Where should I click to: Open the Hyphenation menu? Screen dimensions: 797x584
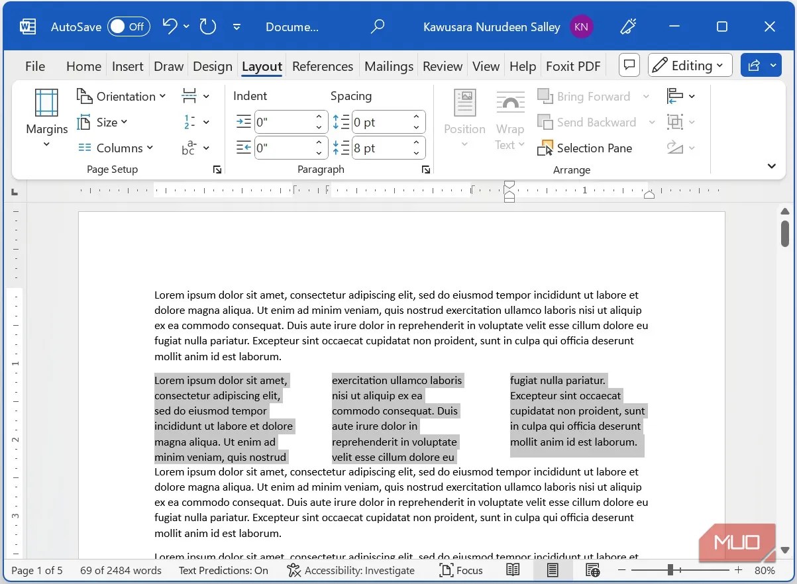tap(195, 148)
